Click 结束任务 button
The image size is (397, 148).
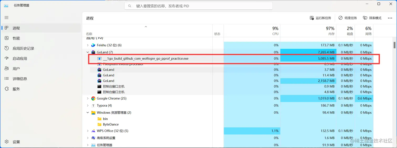[x=348, y=18]
